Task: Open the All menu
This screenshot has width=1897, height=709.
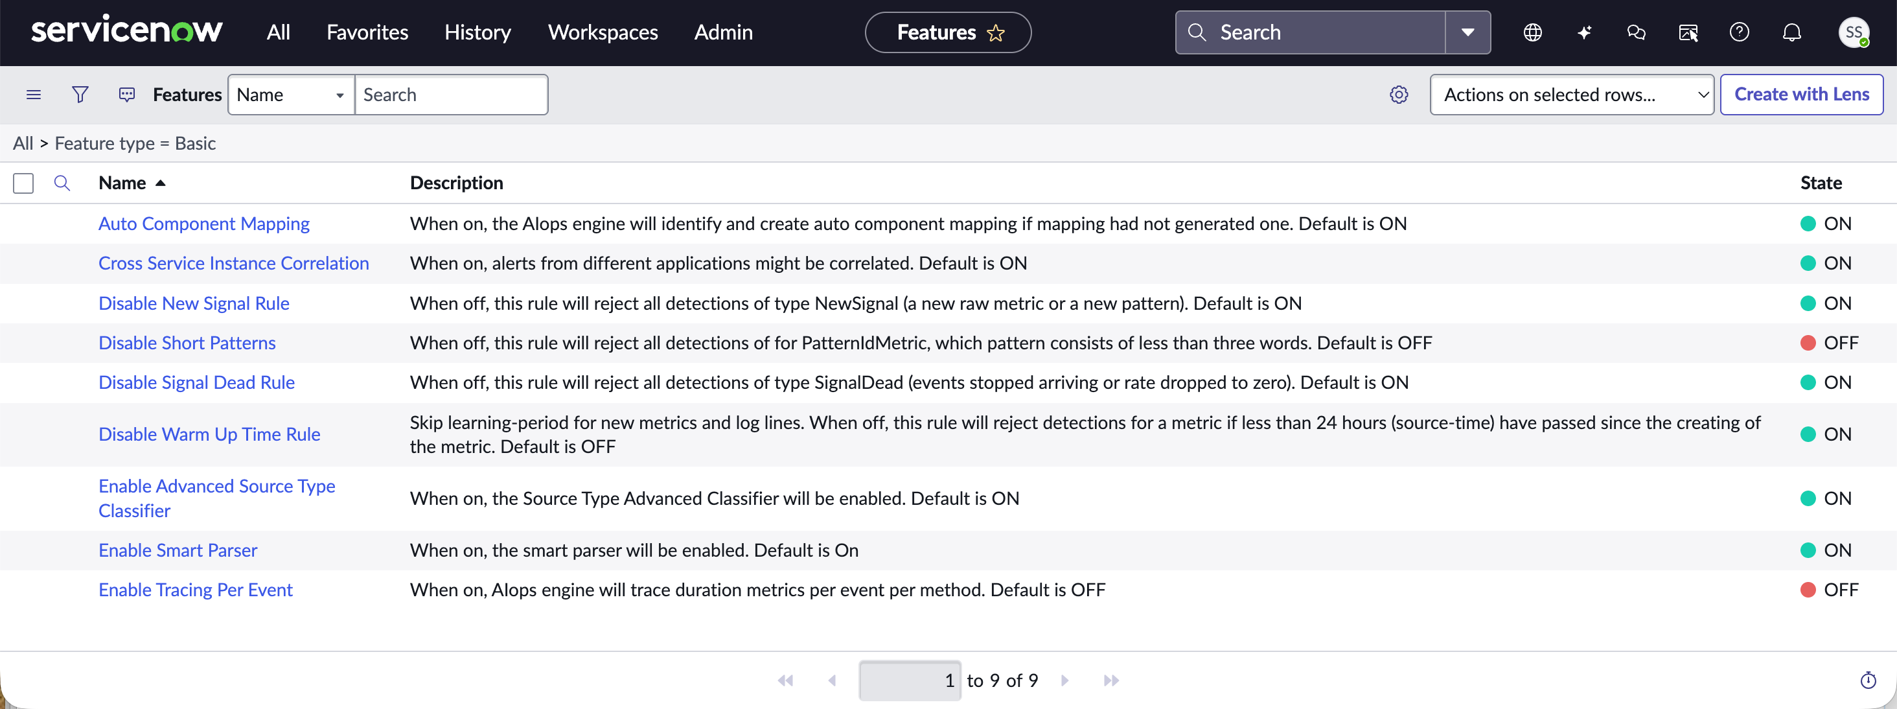Action: [x=279, y=32]
